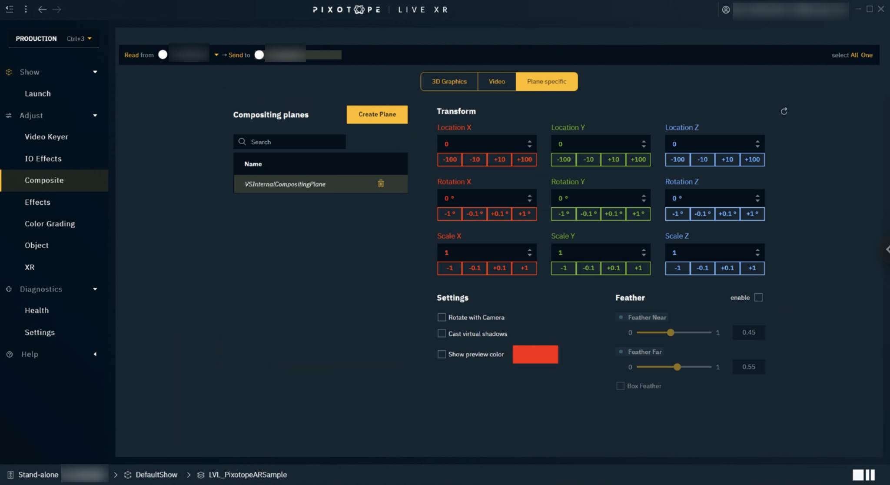Expand the right side panel arrow
Screen dimensions: 890x485
[887, 249]
